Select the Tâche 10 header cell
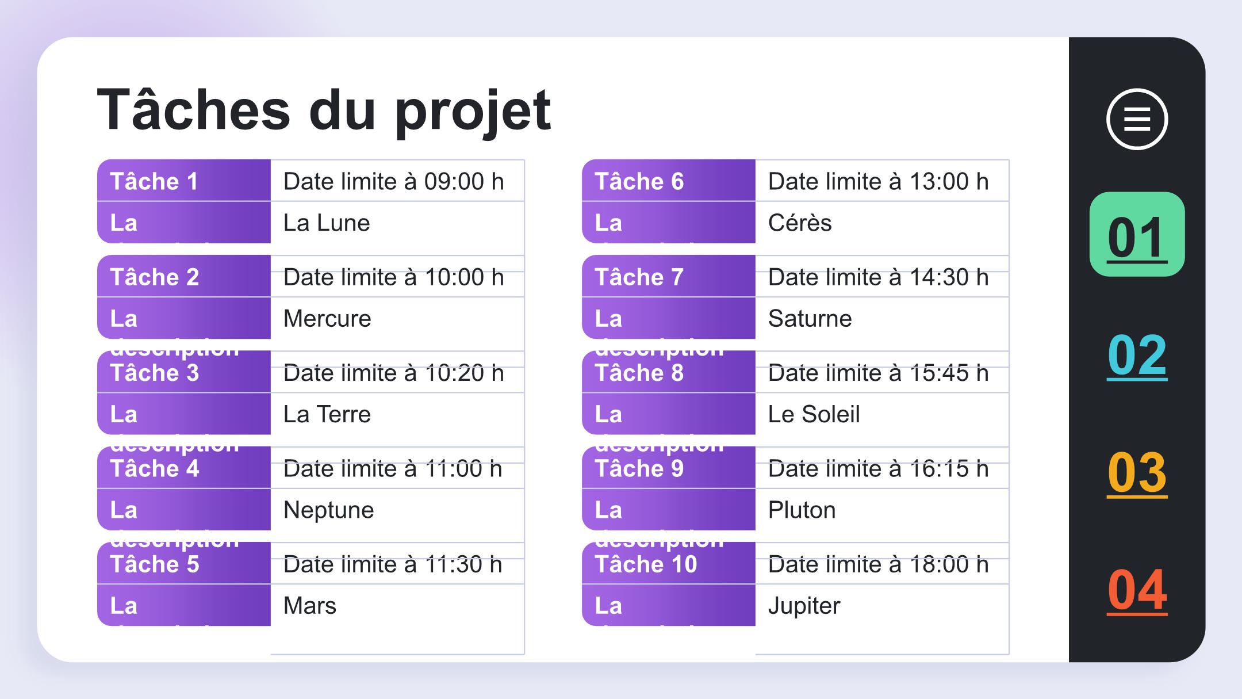 (669, 563)
